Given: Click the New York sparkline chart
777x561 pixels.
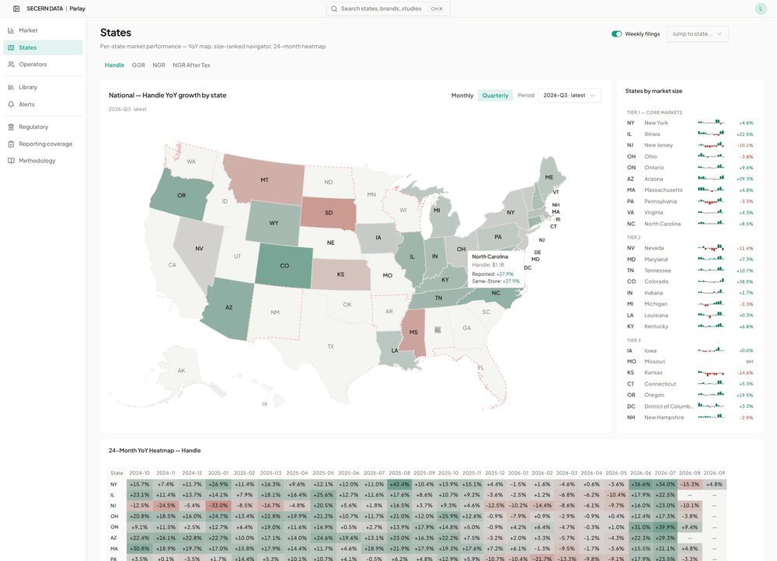Looking at the screenshot, I should point(711,123).
